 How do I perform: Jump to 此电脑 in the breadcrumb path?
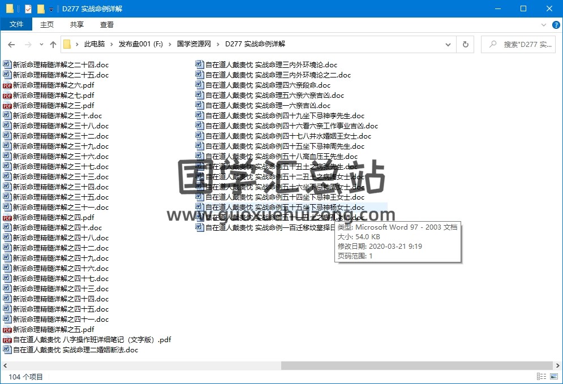coord(94,44)
